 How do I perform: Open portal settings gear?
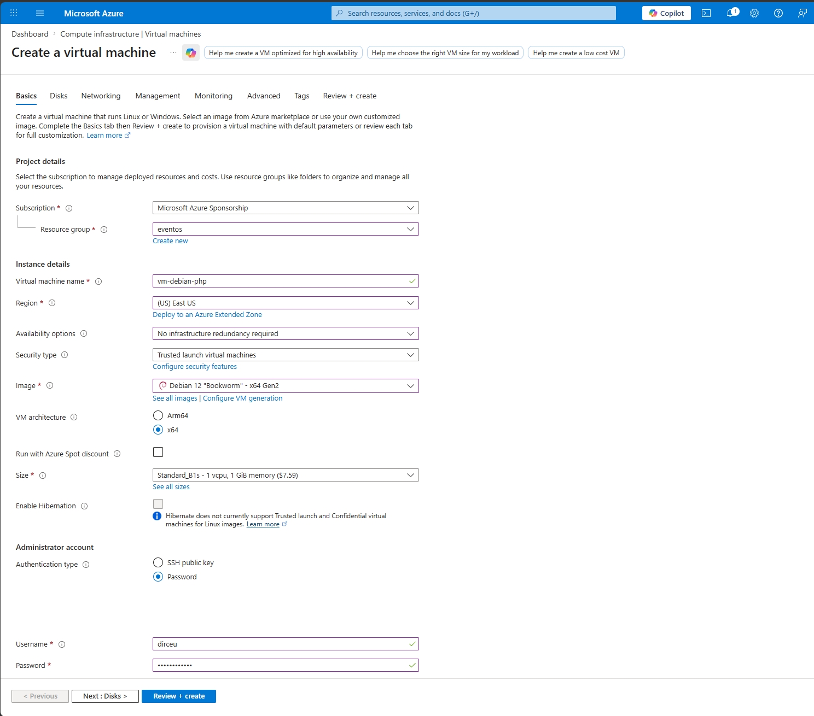pos(754,13)
